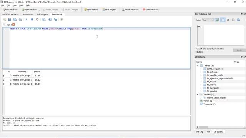
Task: Click Revert Changes toolbar button
Action: (70, 10)
